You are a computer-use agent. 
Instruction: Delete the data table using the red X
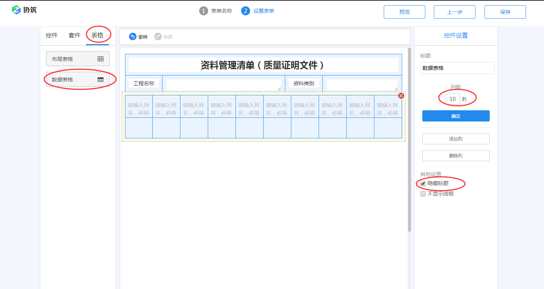point(401,96)
